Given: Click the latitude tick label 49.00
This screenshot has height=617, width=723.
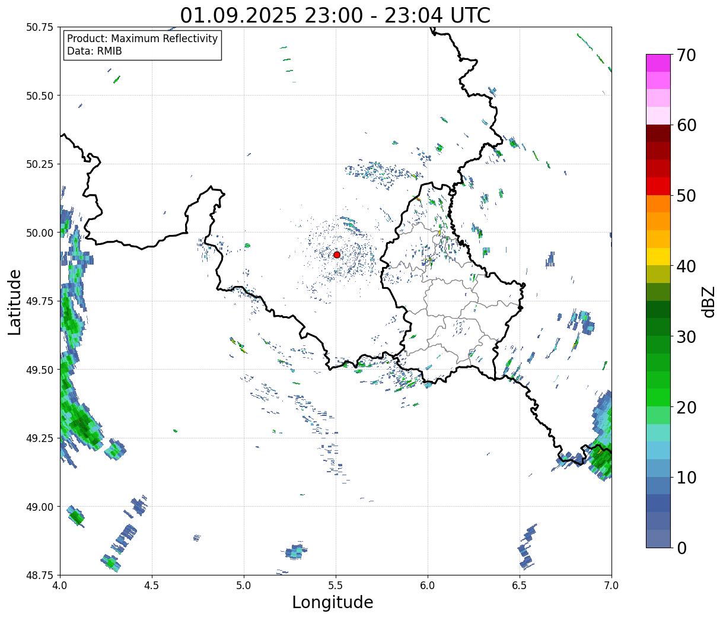Looking at the screenshot, I should pos(40,507).
